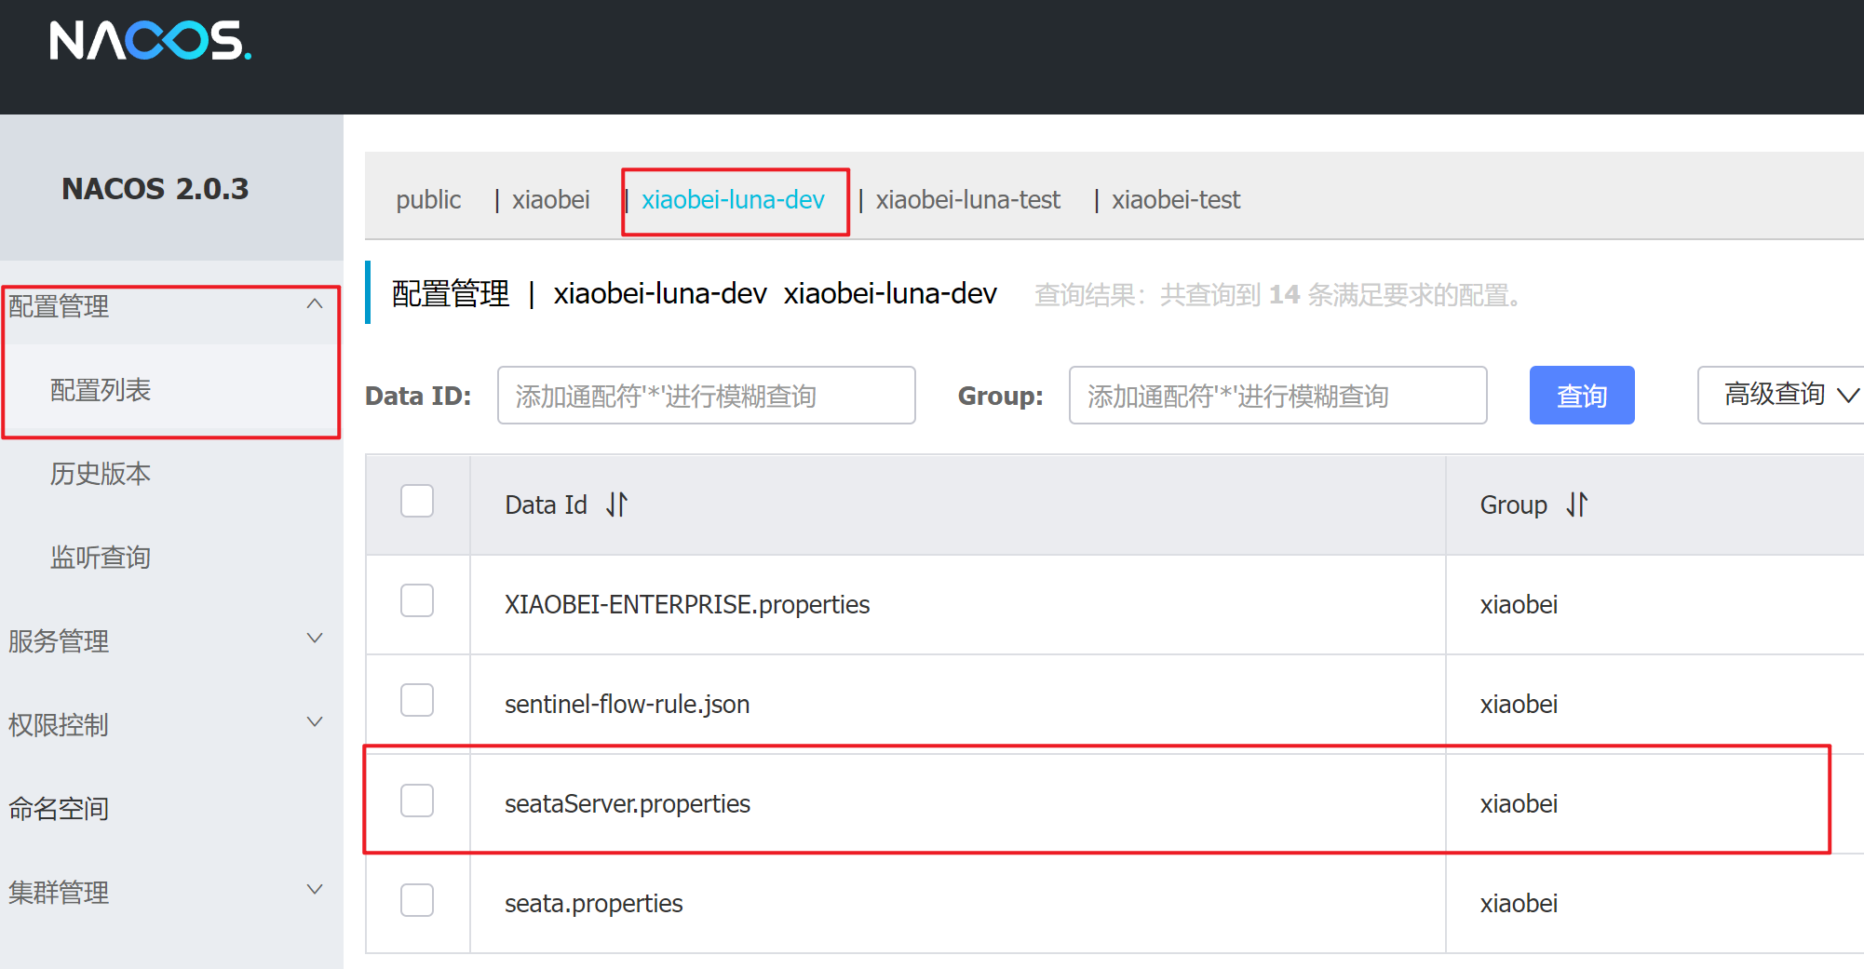Toggle the select-all checkbox in table header

point(417,501)
